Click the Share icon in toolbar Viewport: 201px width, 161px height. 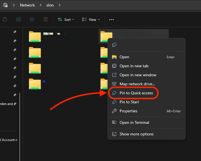pyautogui.click(x=32, y=19)
